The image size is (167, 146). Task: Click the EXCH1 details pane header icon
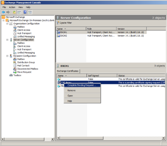click(58, 66)
